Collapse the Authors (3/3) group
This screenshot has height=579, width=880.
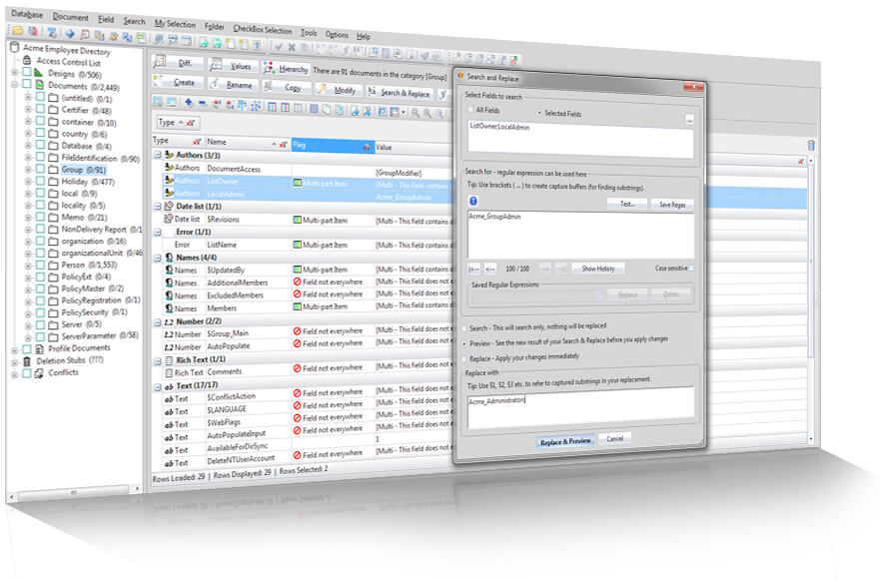point(158,155)
